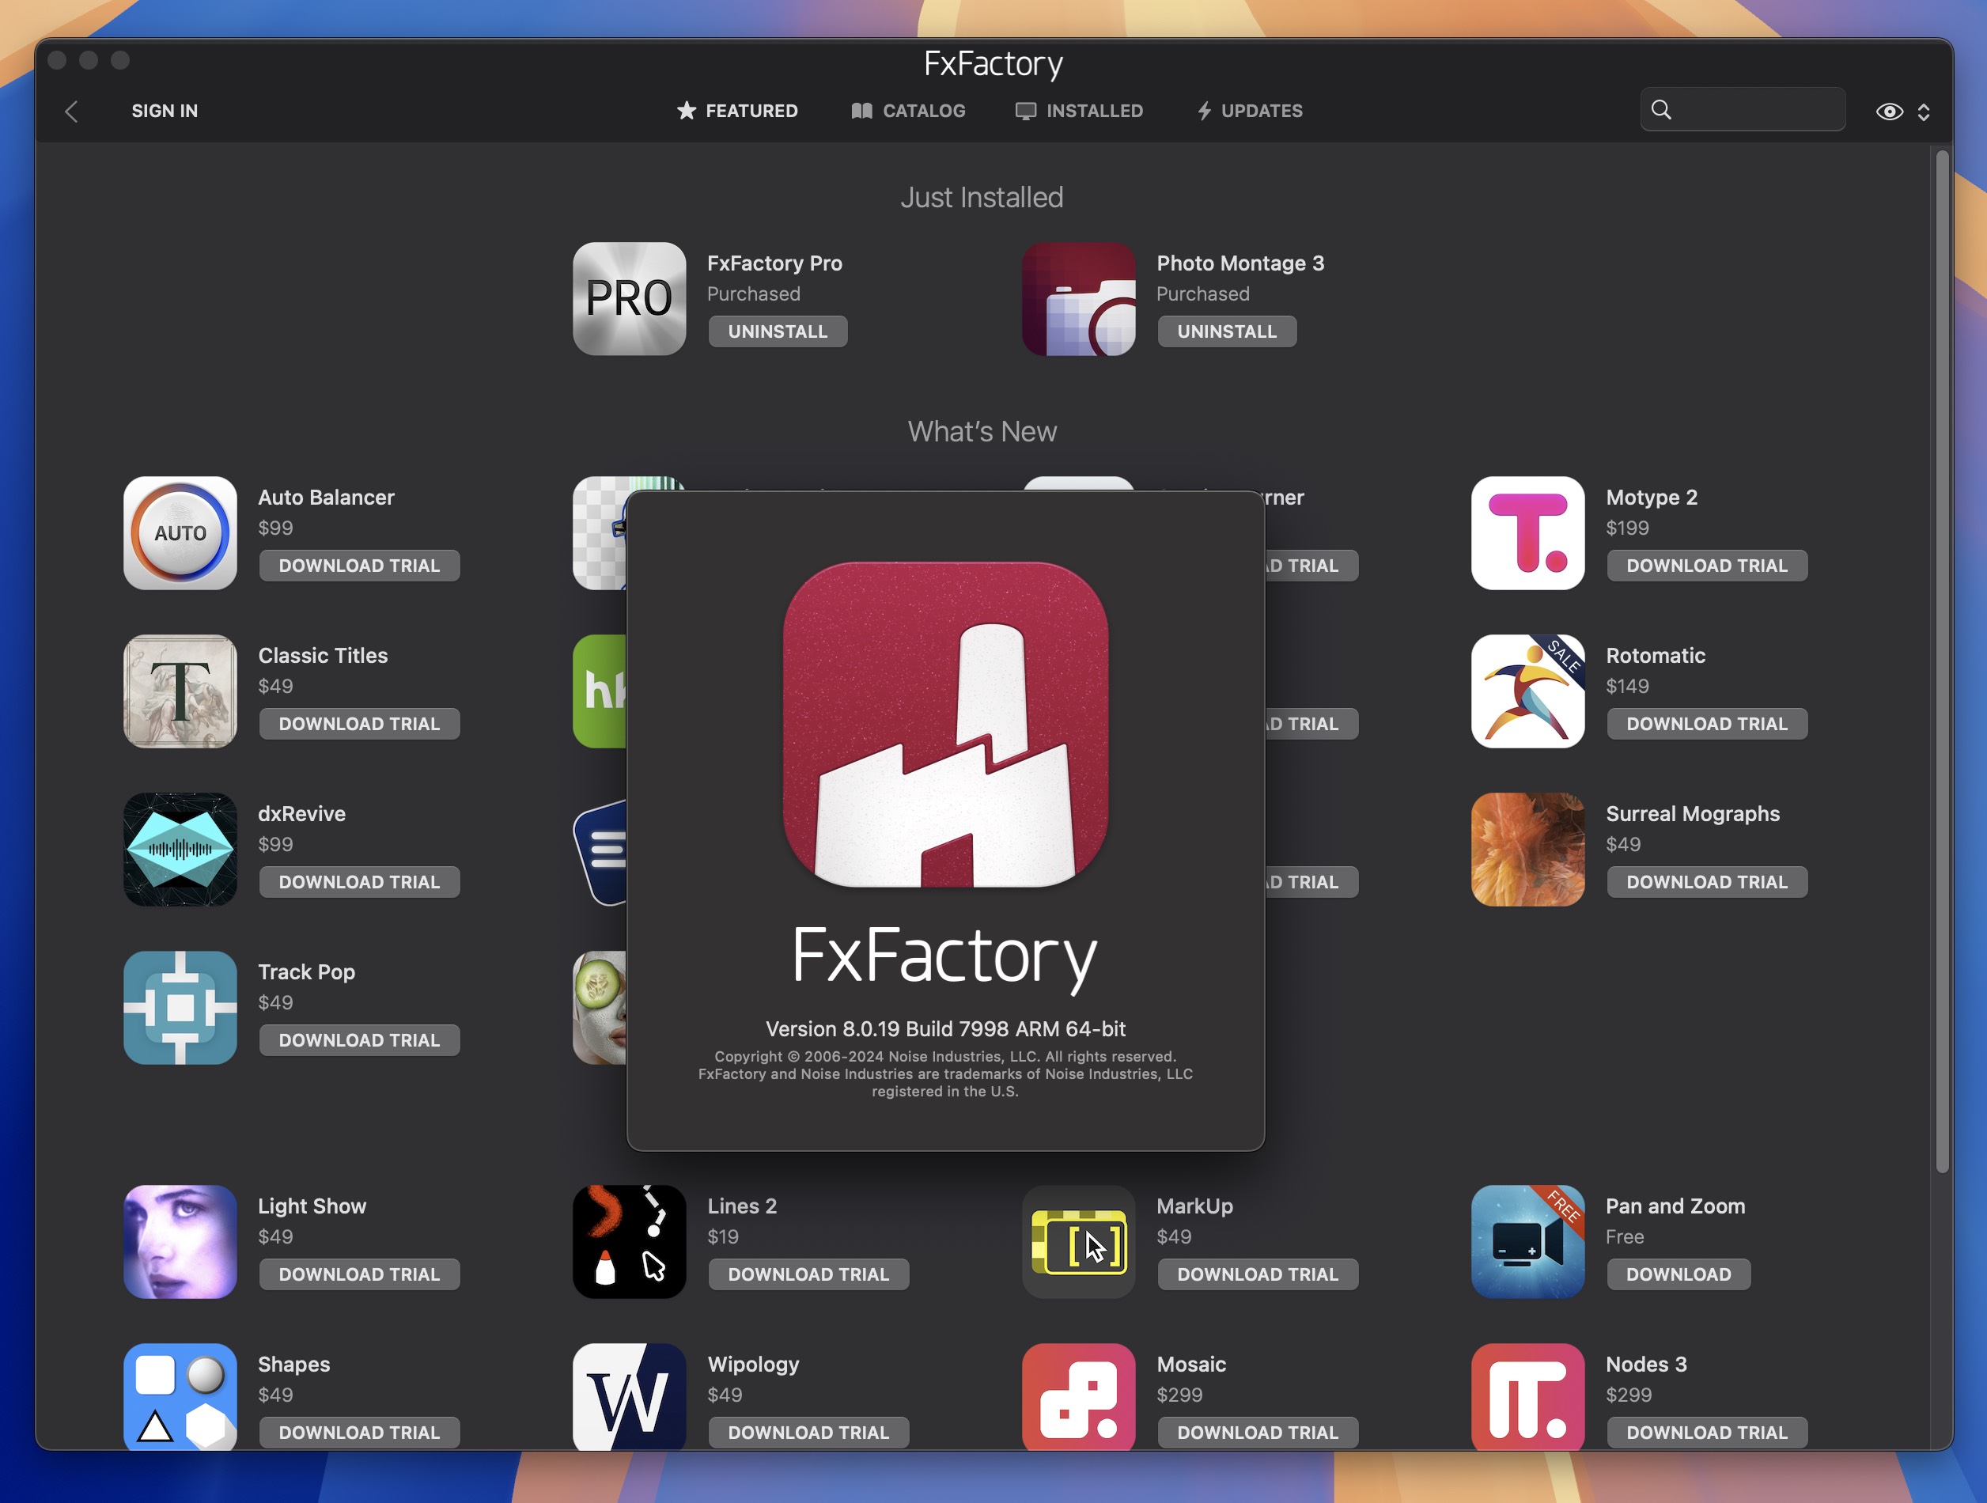The width and height of the screenshot is (1987, 1503).
Task: Click the Motype 2 app icon
Action: click(1527, 532)
